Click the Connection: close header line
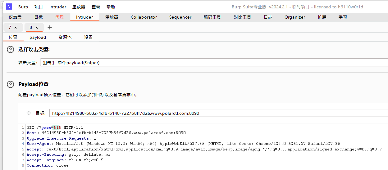388x170 pixels. point(48,165)
